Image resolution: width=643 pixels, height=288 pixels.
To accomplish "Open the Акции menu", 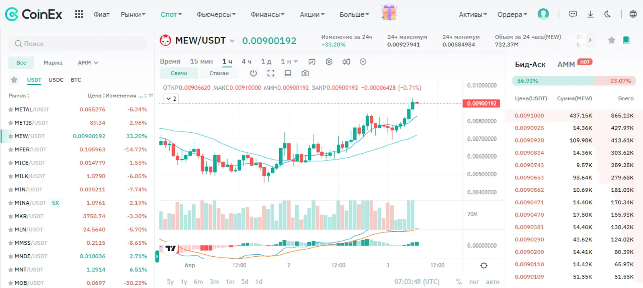I will (312, 14).
